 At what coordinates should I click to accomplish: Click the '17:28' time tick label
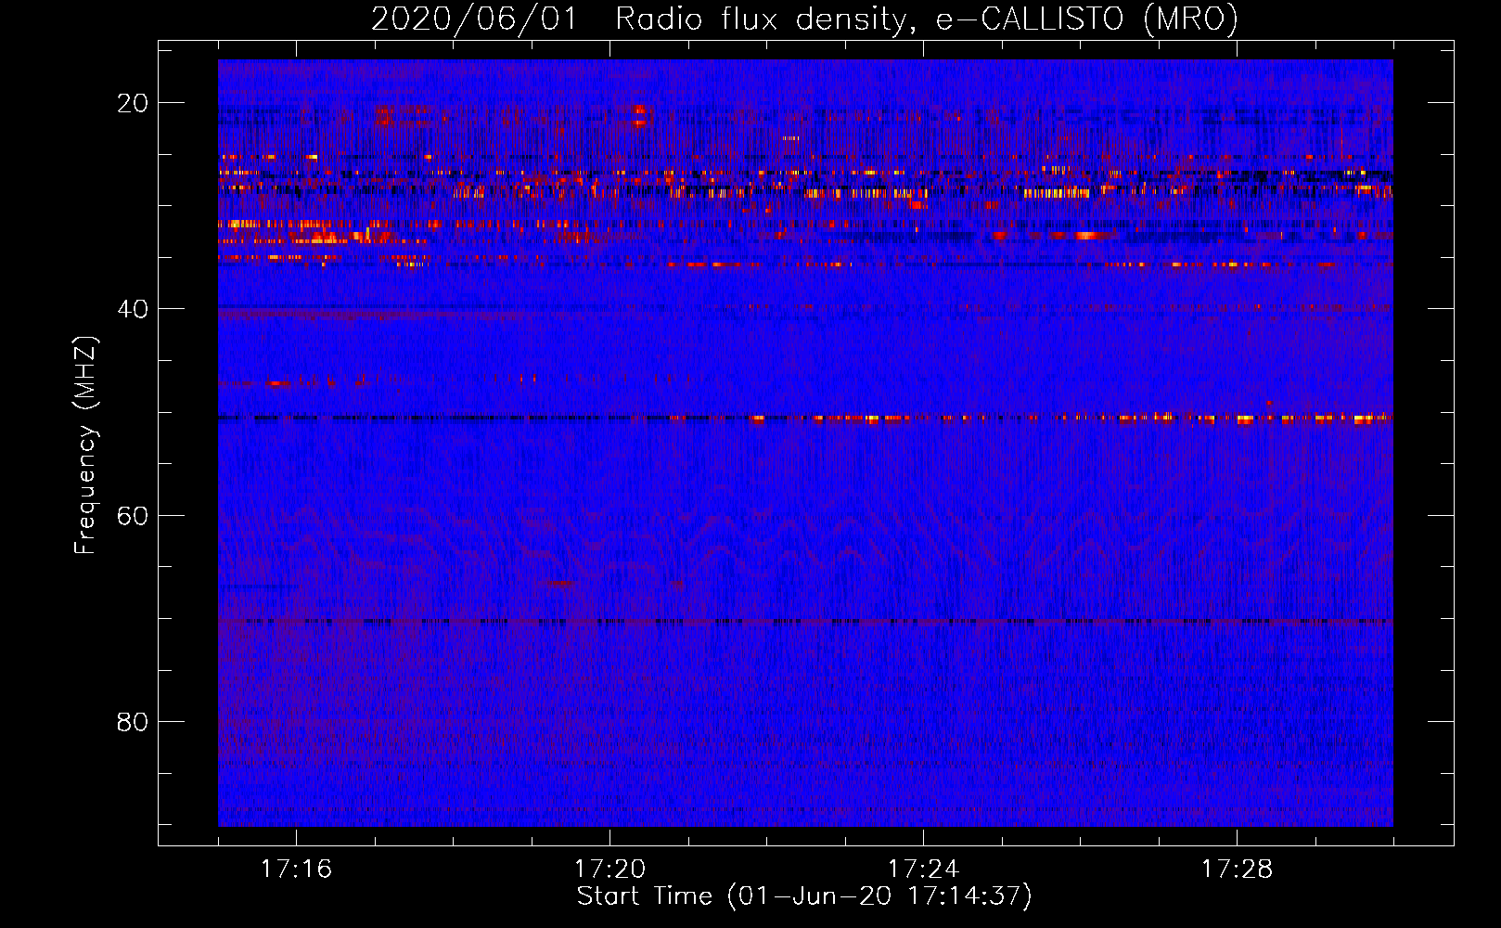click(x=1237, y=870)
